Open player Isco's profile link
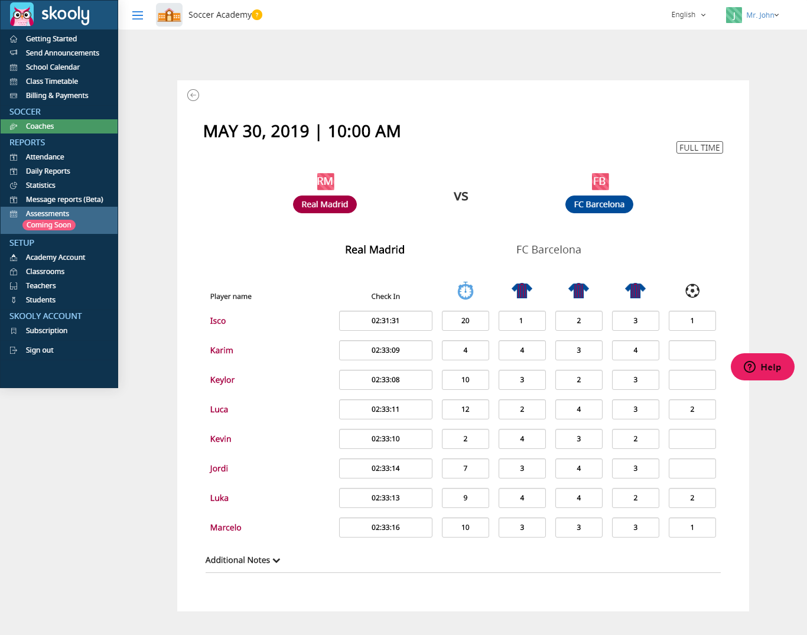This screenshot has height=635, width=807. click(x=218, y=321)
